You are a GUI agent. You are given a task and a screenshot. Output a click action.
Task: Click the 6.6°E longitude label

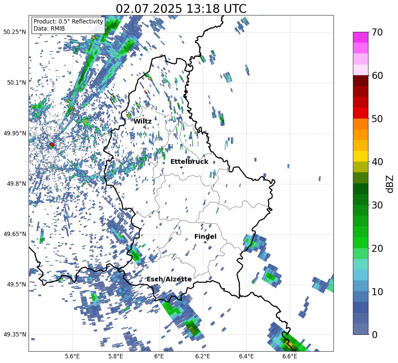tap(290, 356)
